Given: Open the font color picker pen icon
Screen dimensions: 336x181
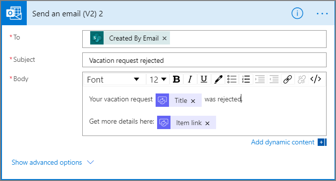Looking at the screenshot, I should (218, 80).
